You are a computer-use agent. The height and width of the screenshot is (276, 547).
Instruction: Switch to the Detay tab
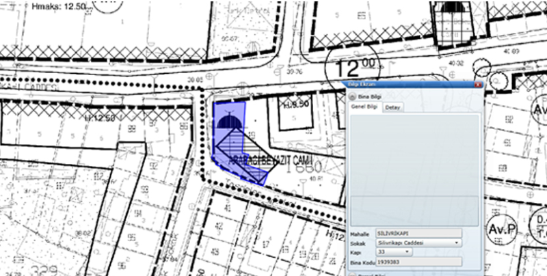(x=392, y=107)
